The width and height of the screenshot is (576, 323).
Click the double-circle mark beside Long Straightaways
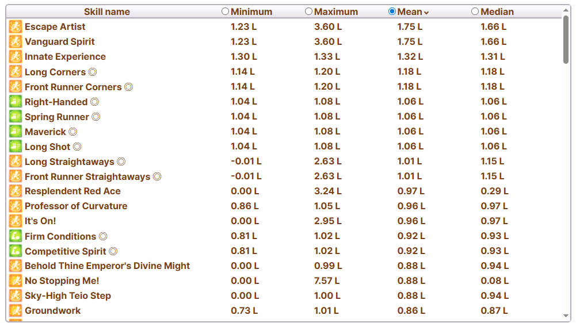(121, 161)
